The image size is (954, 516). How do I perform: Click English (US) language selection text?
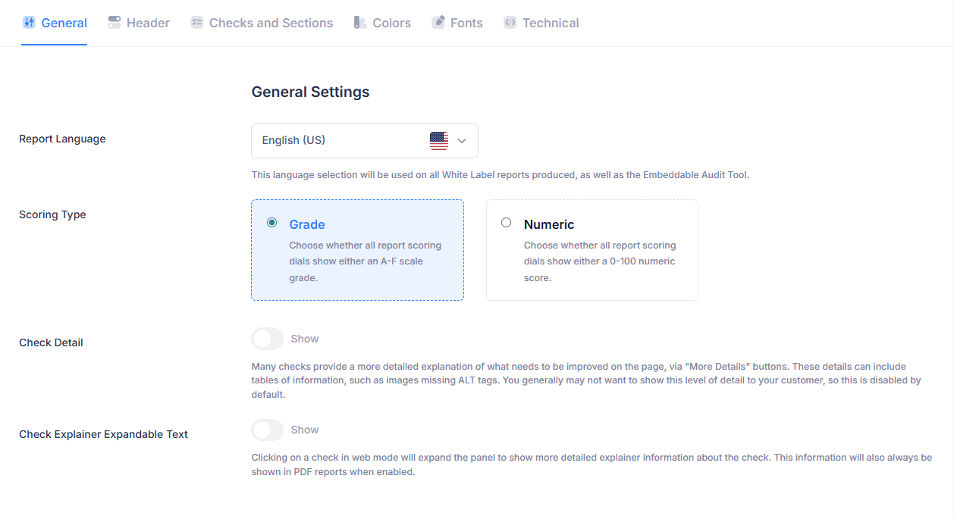pyautogui.click(x=293, y=140)
